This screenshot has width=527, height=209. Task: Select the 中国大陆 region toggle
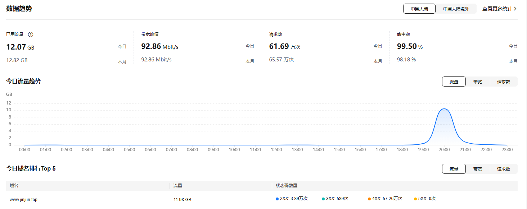419,9
